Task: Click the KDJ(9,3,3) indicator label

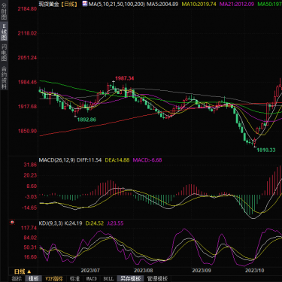Action: point(50,223)
